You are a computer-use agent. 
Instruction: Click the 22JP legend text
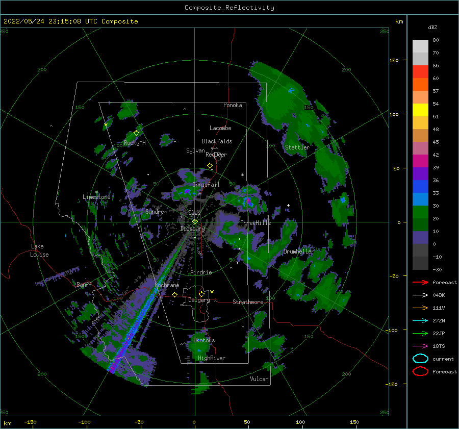pos(439,333)
